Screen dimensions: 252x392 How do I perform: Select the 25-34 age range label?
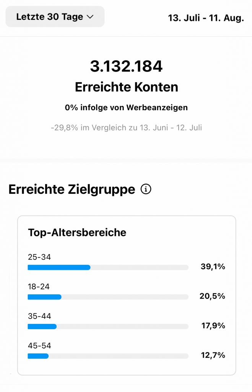tap(39, 257)
